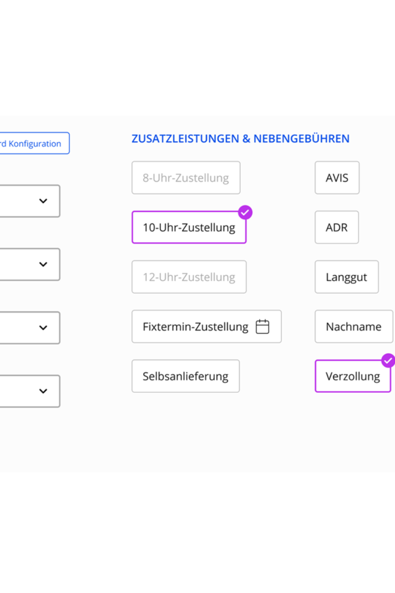Choose the Selbsanlieferung option
395x593 pixels.
click(186, 377)
